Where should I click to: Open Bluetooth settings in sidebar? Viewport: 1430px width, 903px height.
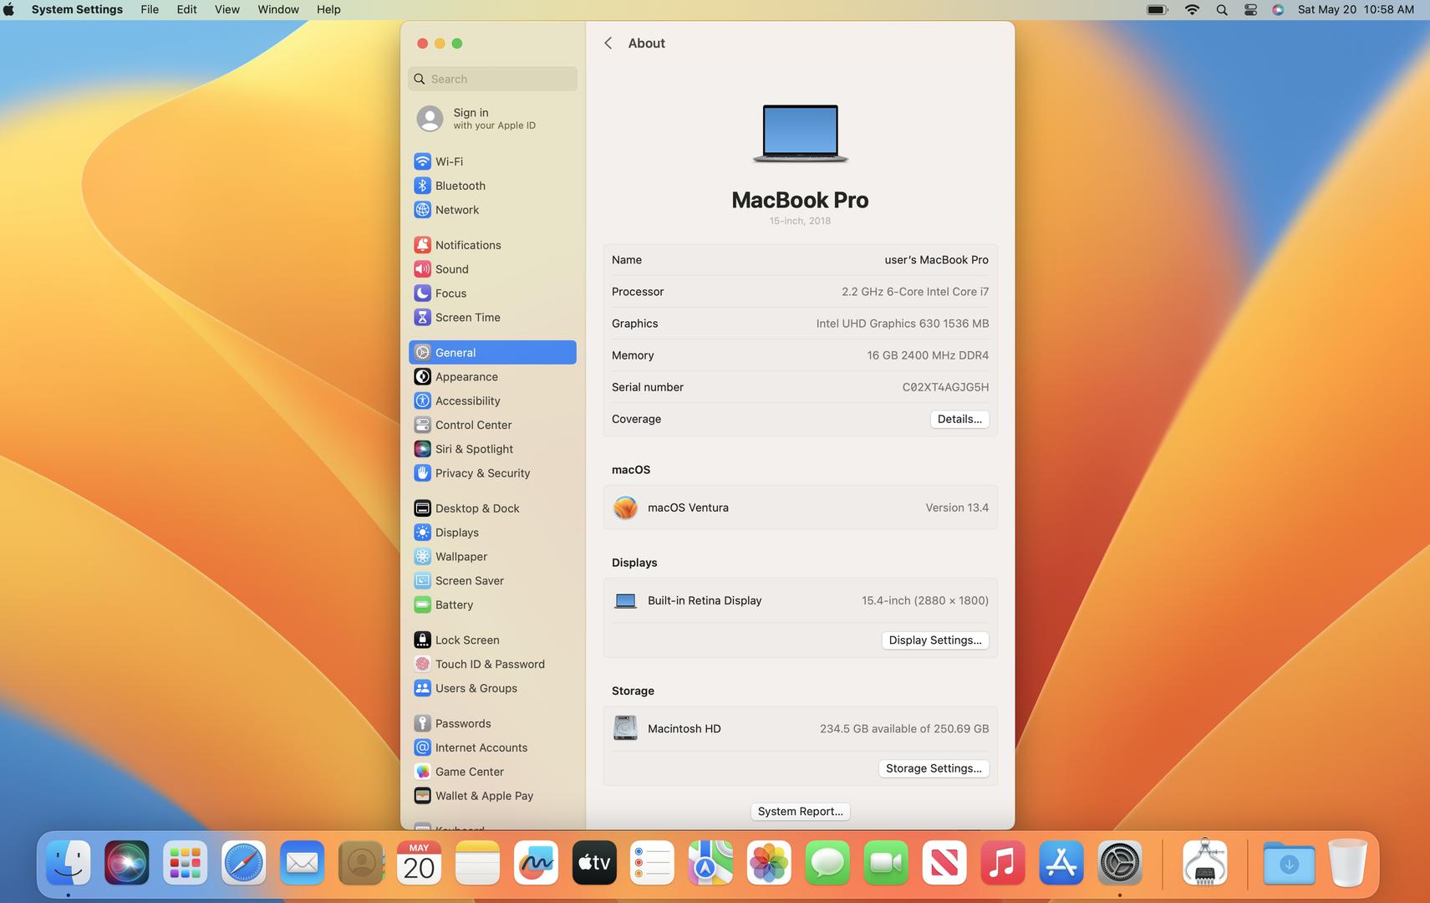tap(492, 186)
